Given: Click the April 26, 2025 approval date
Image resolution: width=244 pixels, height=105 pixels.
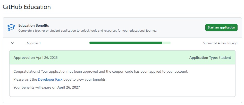Looking at the screenshot, I should [46, 58].
